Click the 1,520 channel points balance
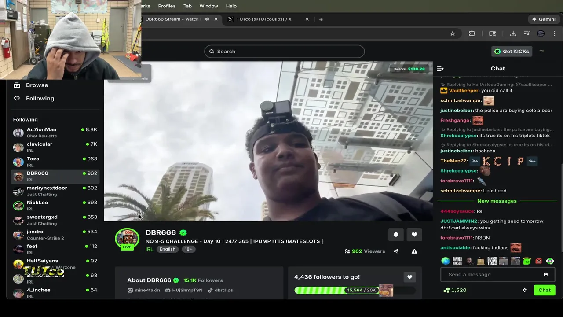 (455, 290)
